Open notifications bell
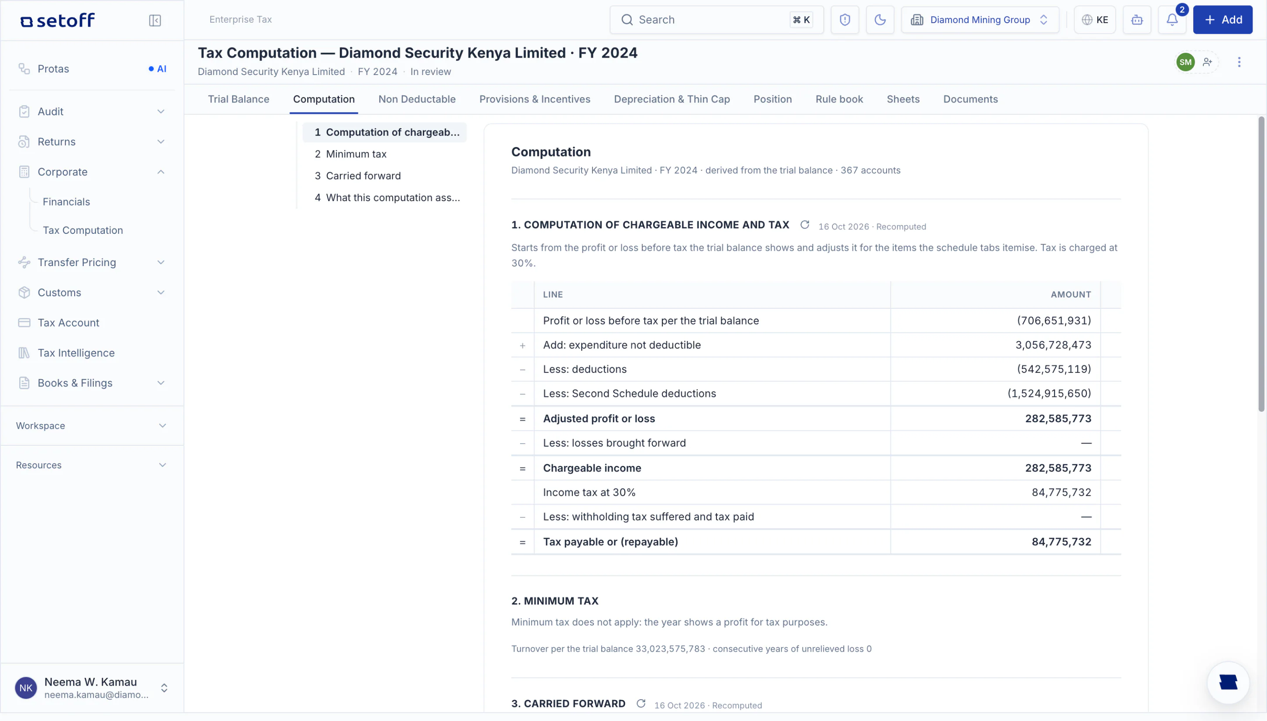 (x=1171, y=20)
